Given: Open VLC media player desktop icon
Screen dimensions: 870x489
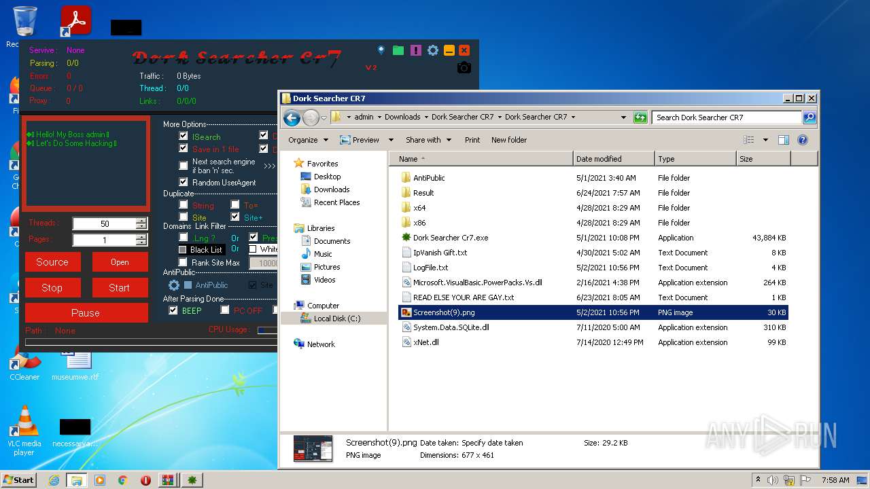Looking at the screenshot, I should (24, 432).
